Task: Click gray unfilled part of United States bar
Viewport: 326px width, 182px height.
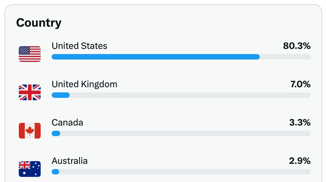Action: (x=285, y=57)
